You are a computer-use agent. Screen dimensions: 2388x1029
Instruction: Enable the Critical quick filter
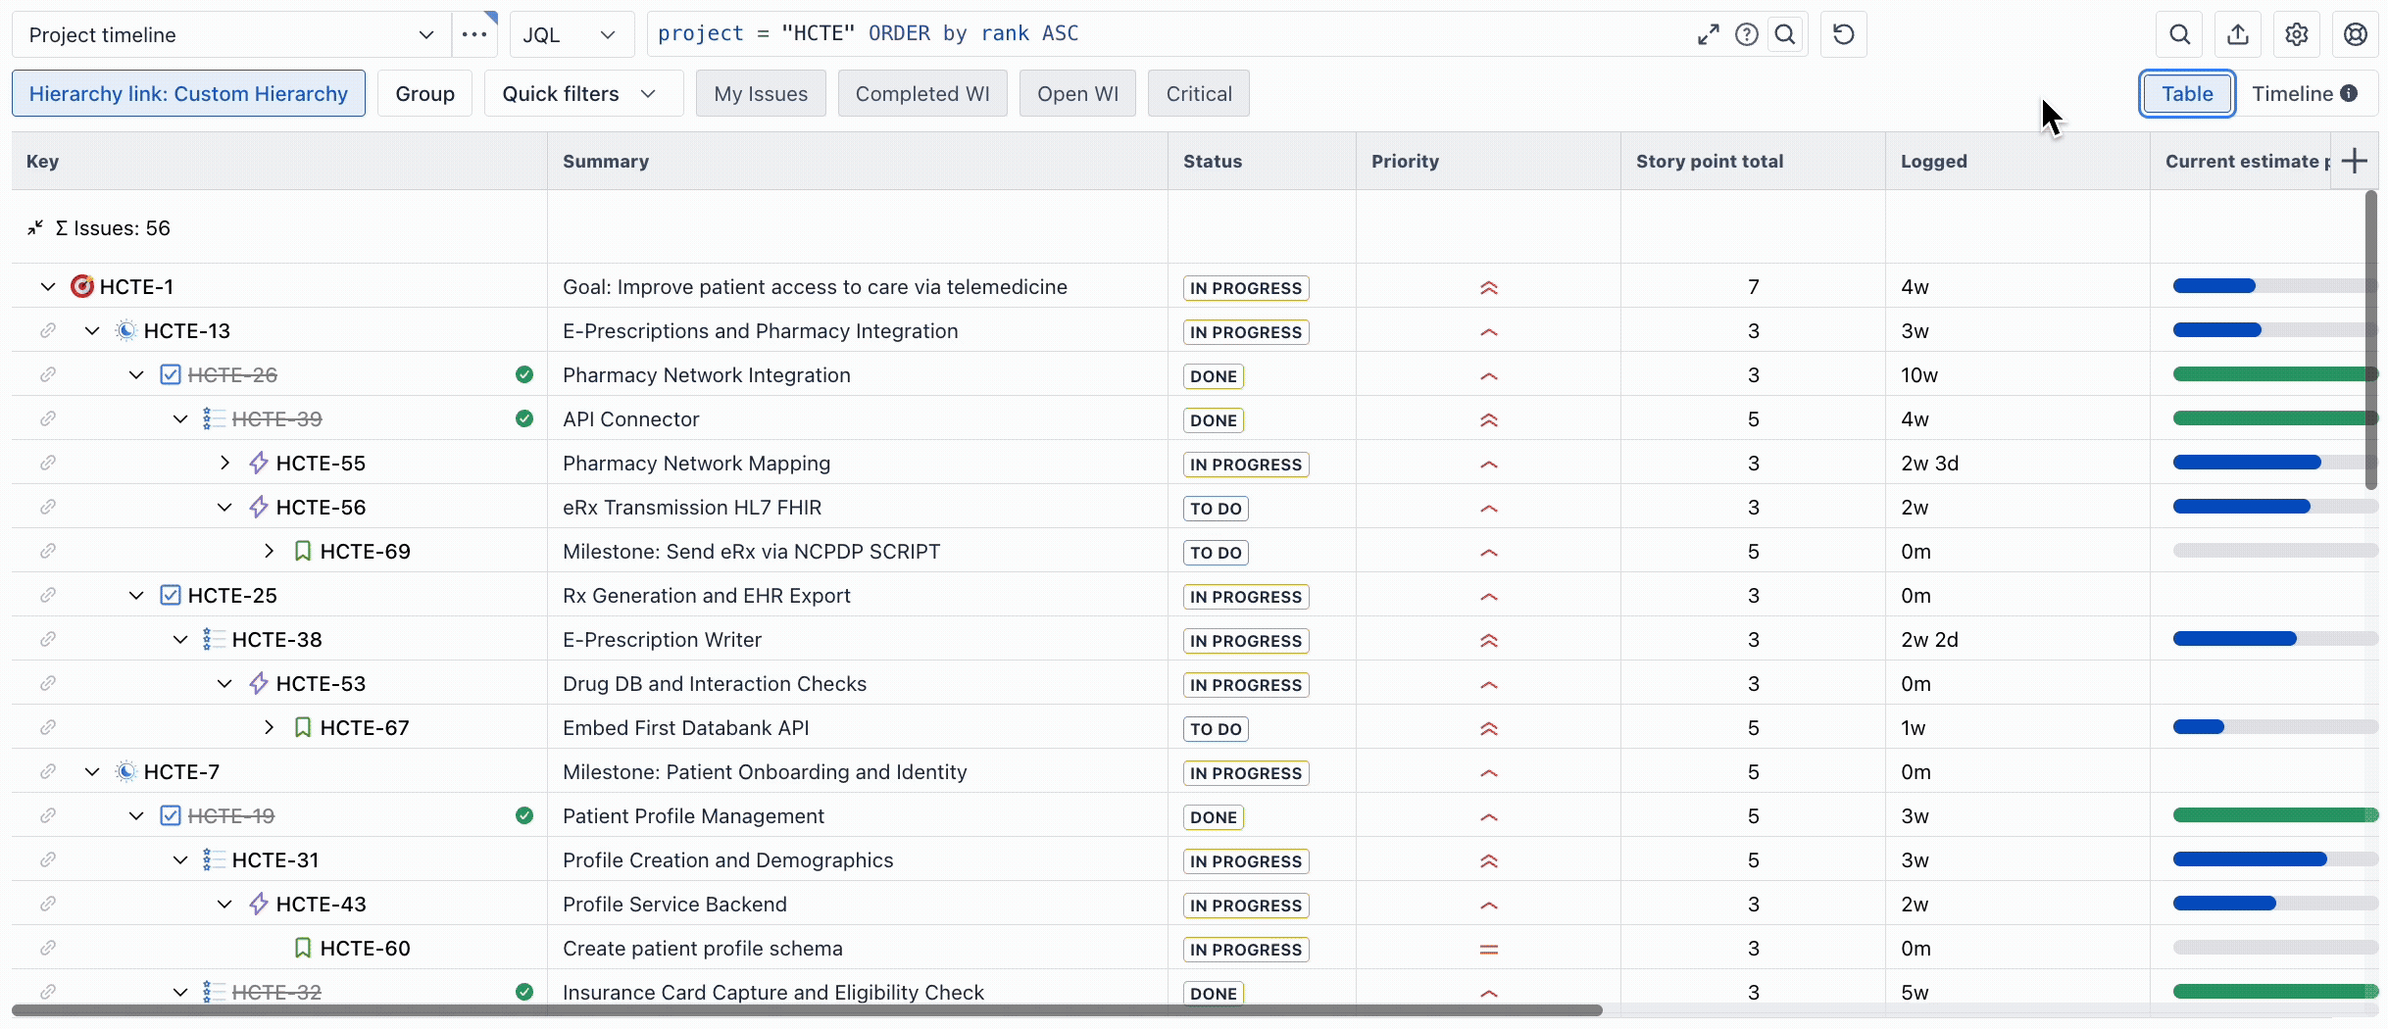[x=1198, y=93]
